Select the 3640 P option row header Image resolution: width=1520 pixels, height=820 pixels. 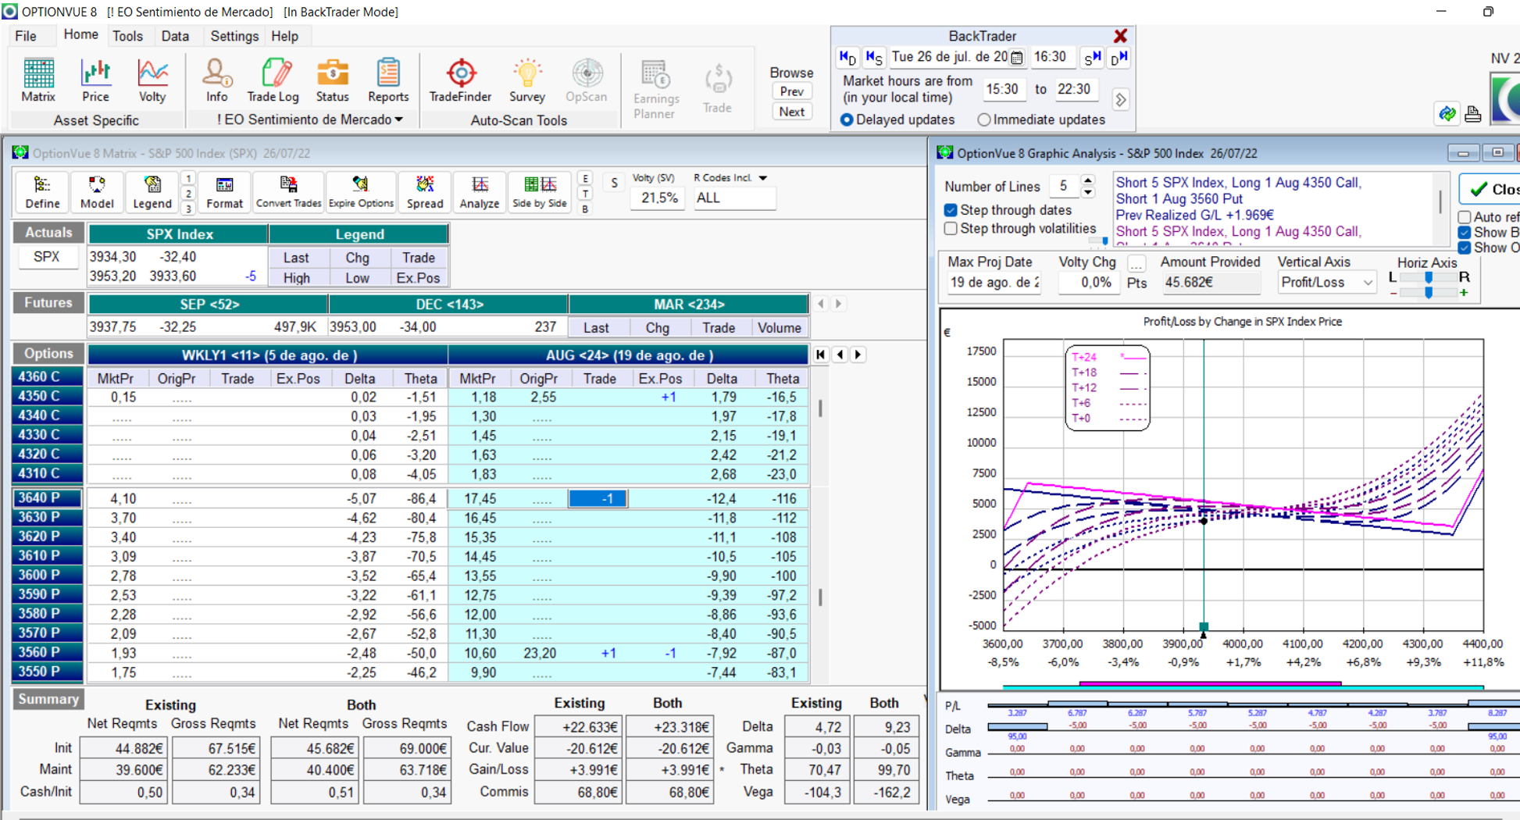click(47, 498)
